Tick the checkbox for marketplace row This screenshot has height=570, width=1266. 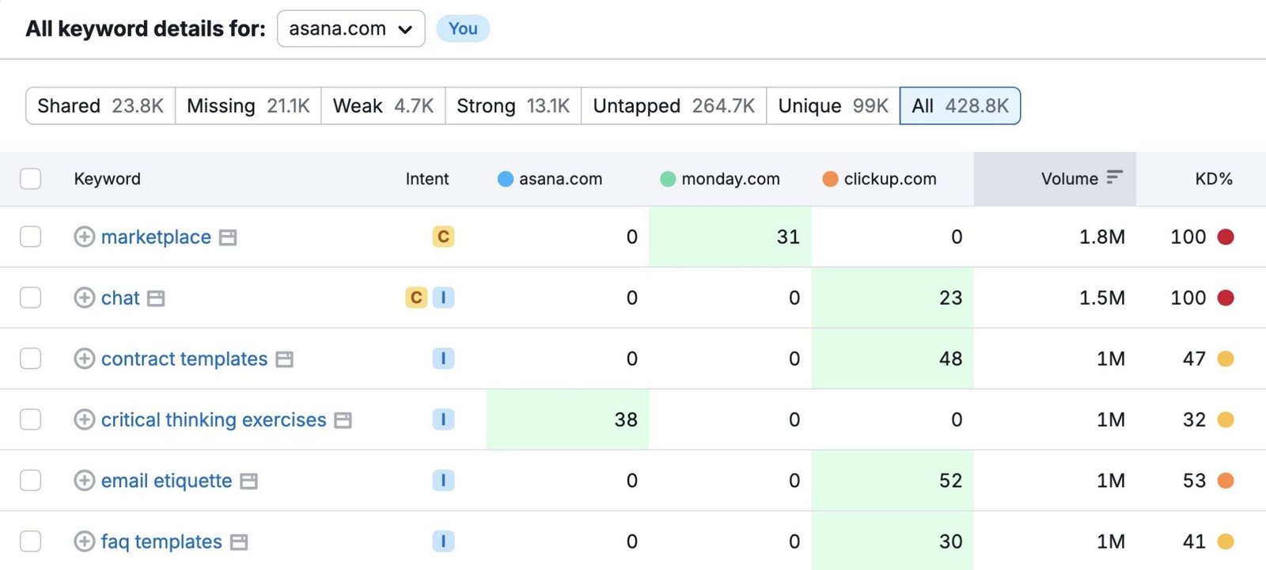click(x=30, y=237)
